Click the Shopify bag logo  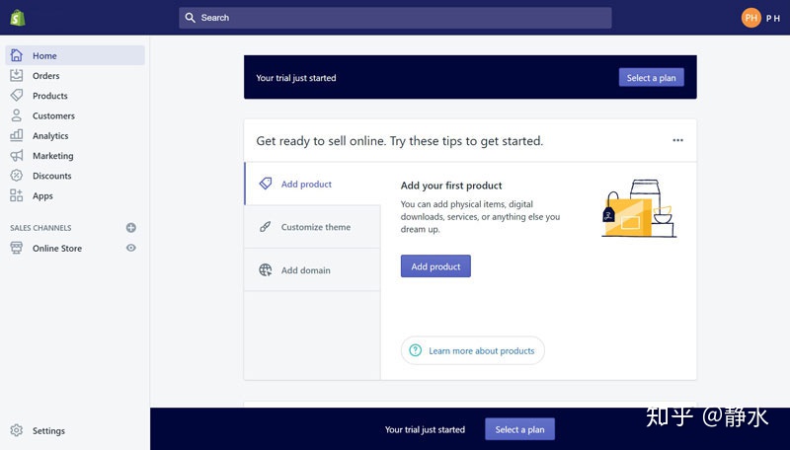pos(18,18)
